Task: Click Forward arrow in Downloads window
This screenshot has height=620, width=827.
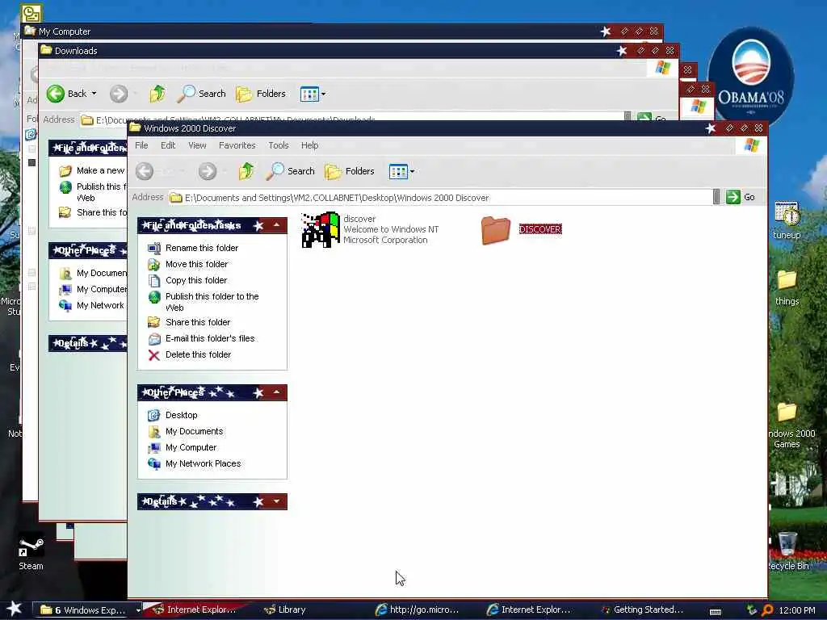Action: pyautogui.click(x=119, y=94)
